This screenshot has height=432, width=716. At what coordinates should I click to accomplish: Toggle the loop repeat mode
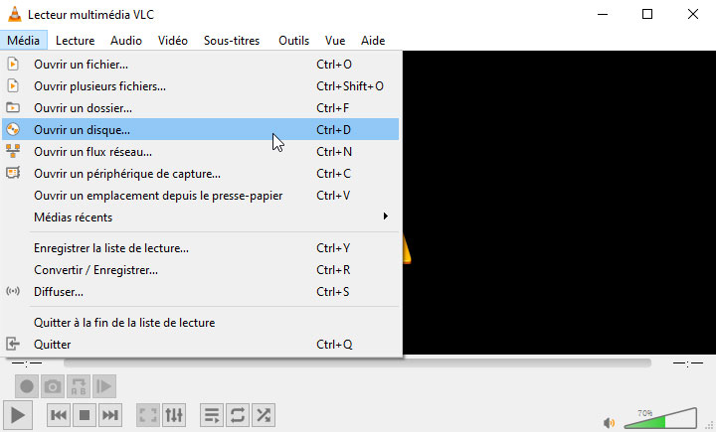click(238, 415)
